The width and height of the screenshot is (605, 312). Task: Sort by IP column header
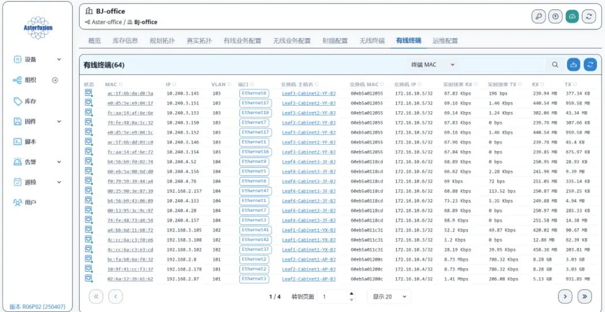click(x=171, y=84)
